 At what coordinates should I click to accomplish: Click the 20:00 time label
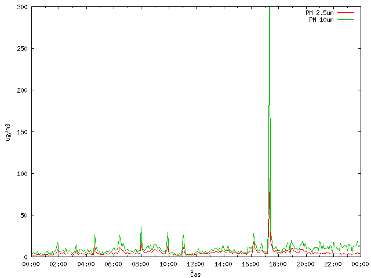[305, 264]
